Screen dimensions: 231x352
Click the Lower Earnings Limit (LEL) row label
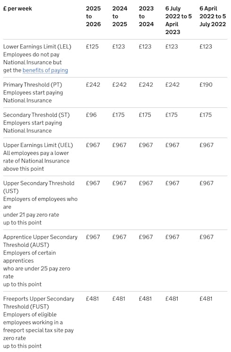pos(37,47)
